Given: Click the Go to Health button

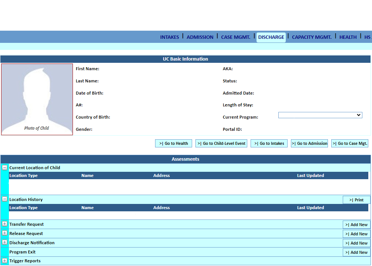Looking at the screenshot, I should point(174,143).
